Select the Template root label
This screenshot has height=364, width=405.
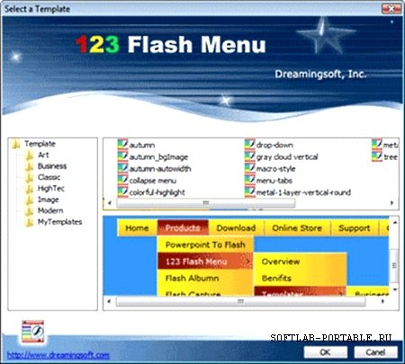[x=40, y=144]
